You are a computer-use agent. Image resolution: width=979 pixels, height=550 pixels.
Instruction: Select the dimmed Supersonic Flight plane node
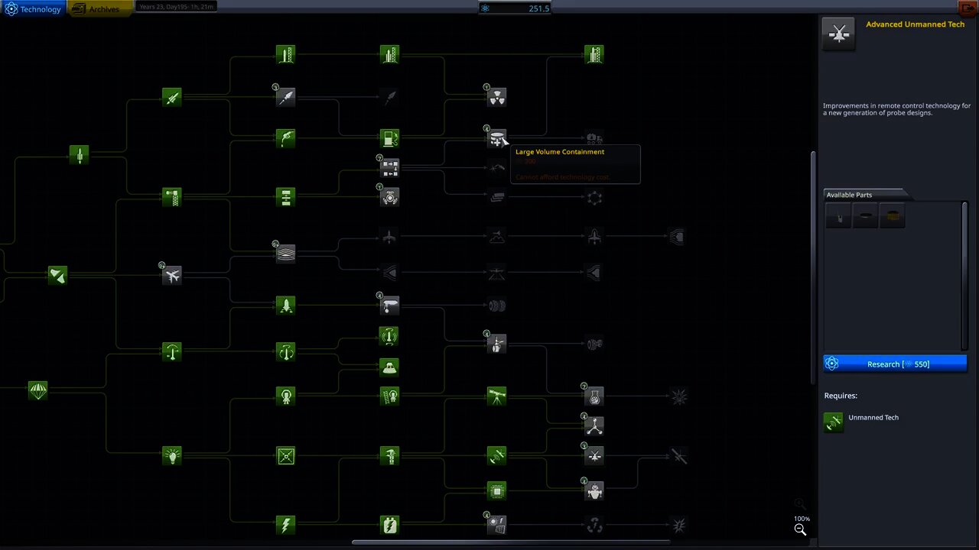(x=389, y=237)
